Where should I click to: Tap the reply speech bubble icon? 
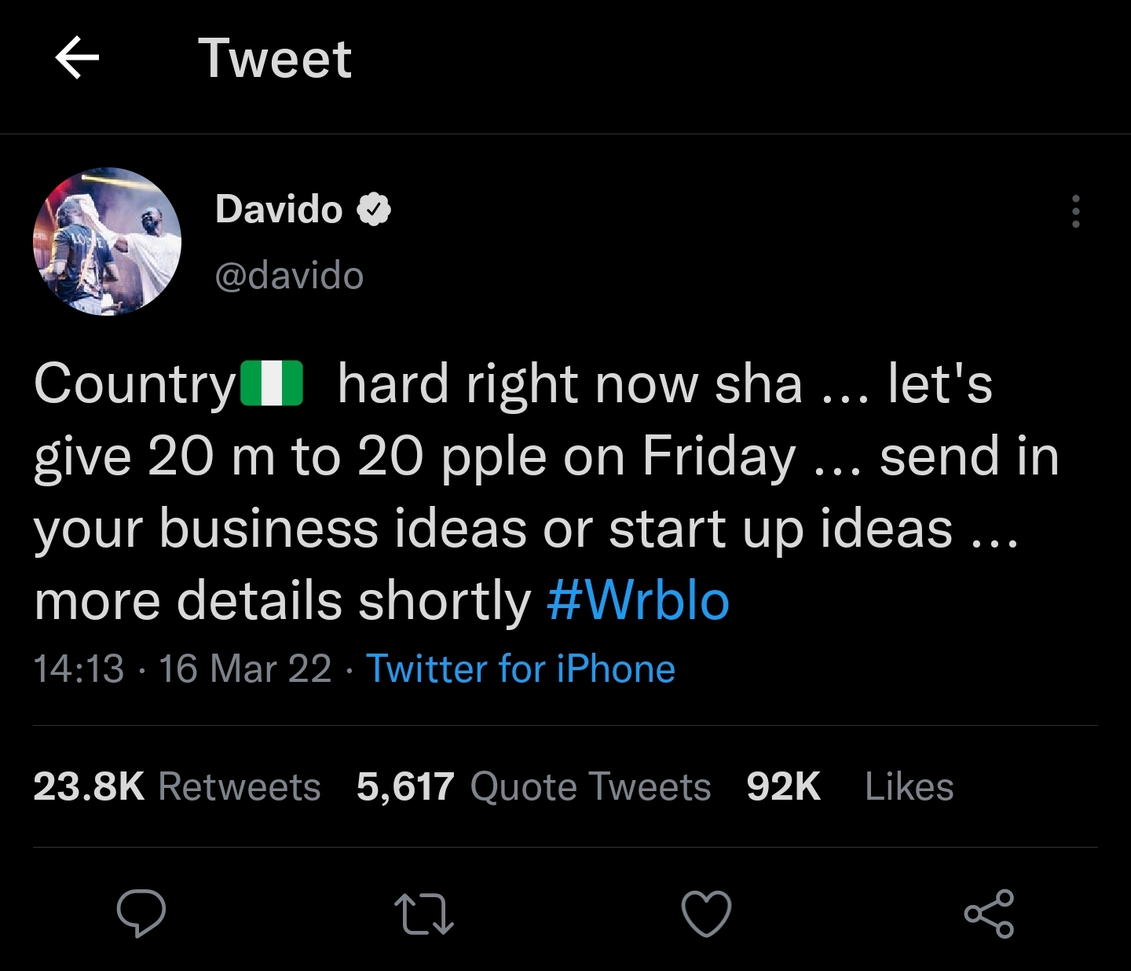click(141, 913)
